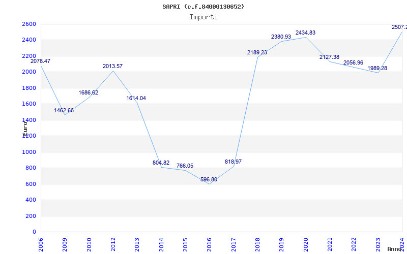
Task: Click the 2434.83 value label
Action: (306, 33)
